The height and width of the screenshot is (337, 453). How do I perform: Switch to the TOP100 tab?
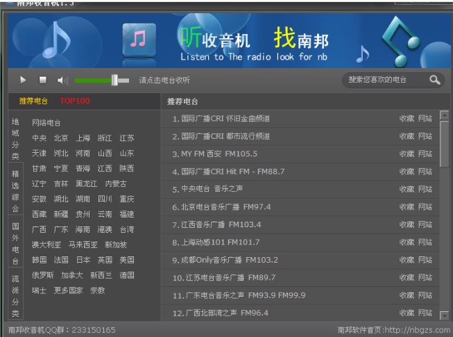coord(74,101)
